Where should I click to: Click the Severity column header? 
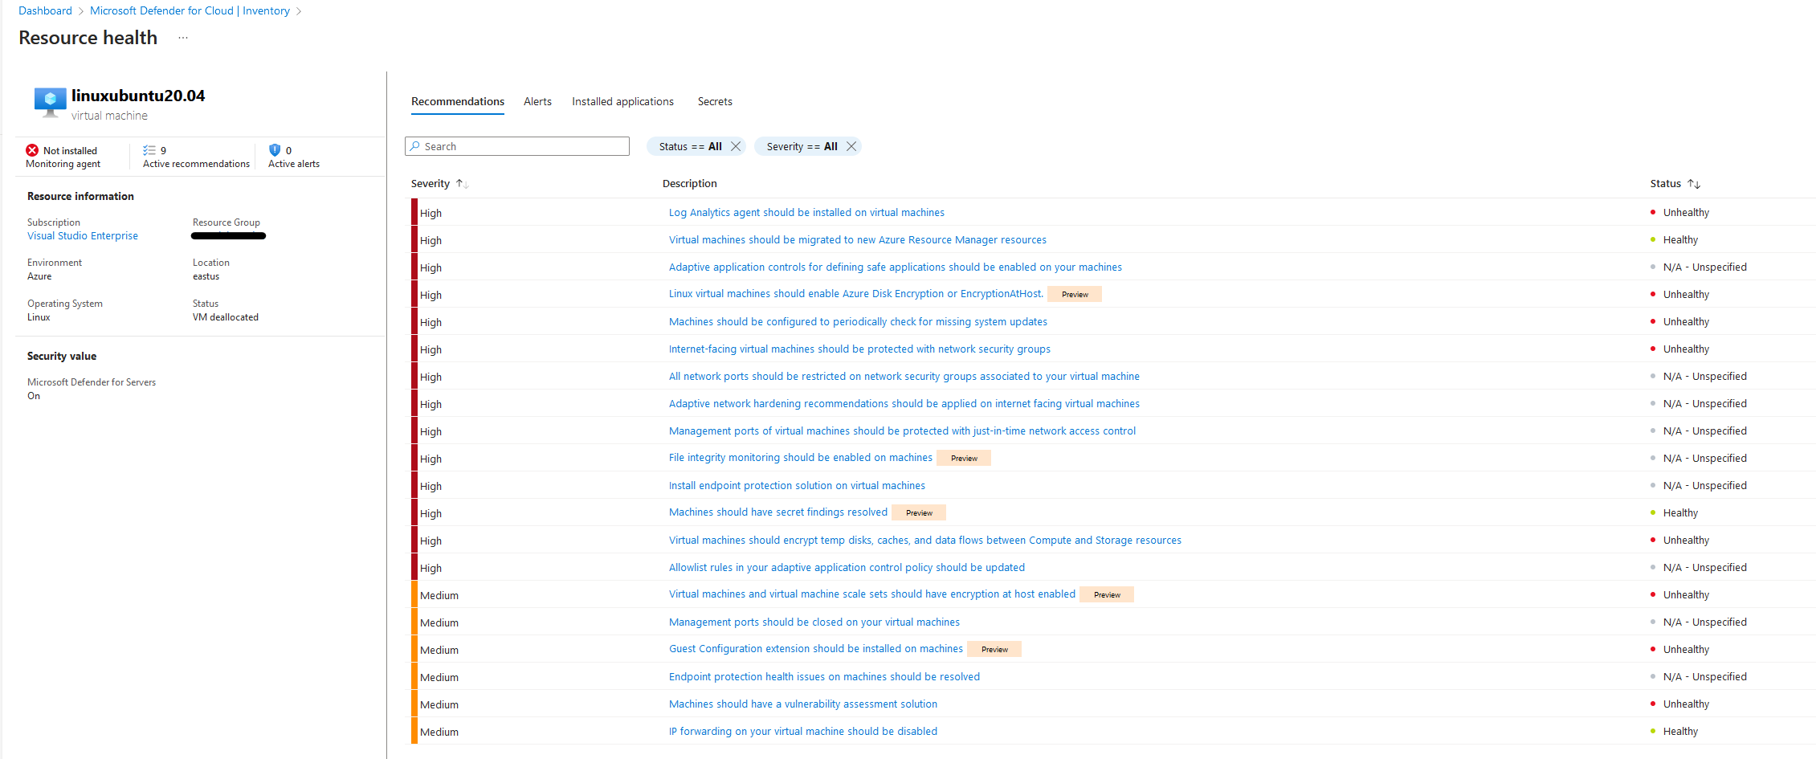(431, 184)
